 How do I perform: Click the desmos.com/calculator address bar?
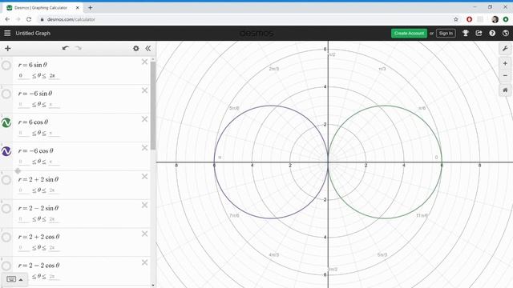71,19
